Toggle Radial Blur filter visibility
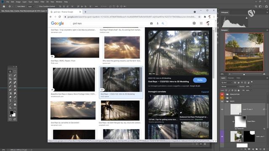This screenshot has height=151, width=269. pos(236,129)
